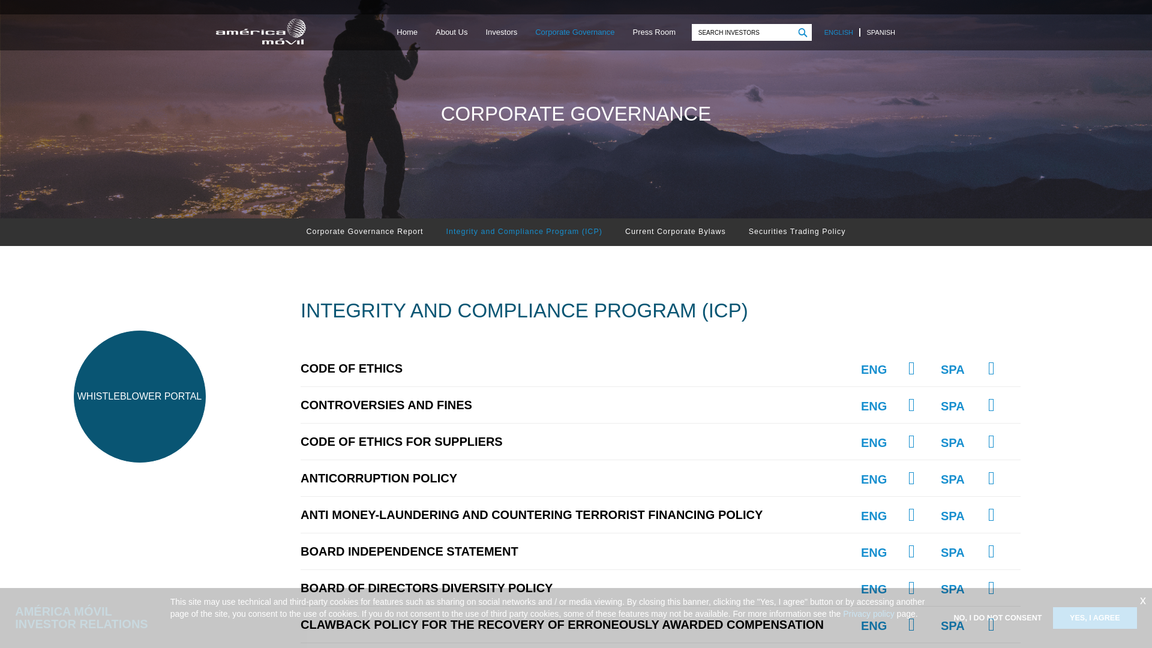This screenshot has height=648, width=1152.
Task: Open Code of Ethics English download icon
Action: pyautogui.click(x=911, y=368)
